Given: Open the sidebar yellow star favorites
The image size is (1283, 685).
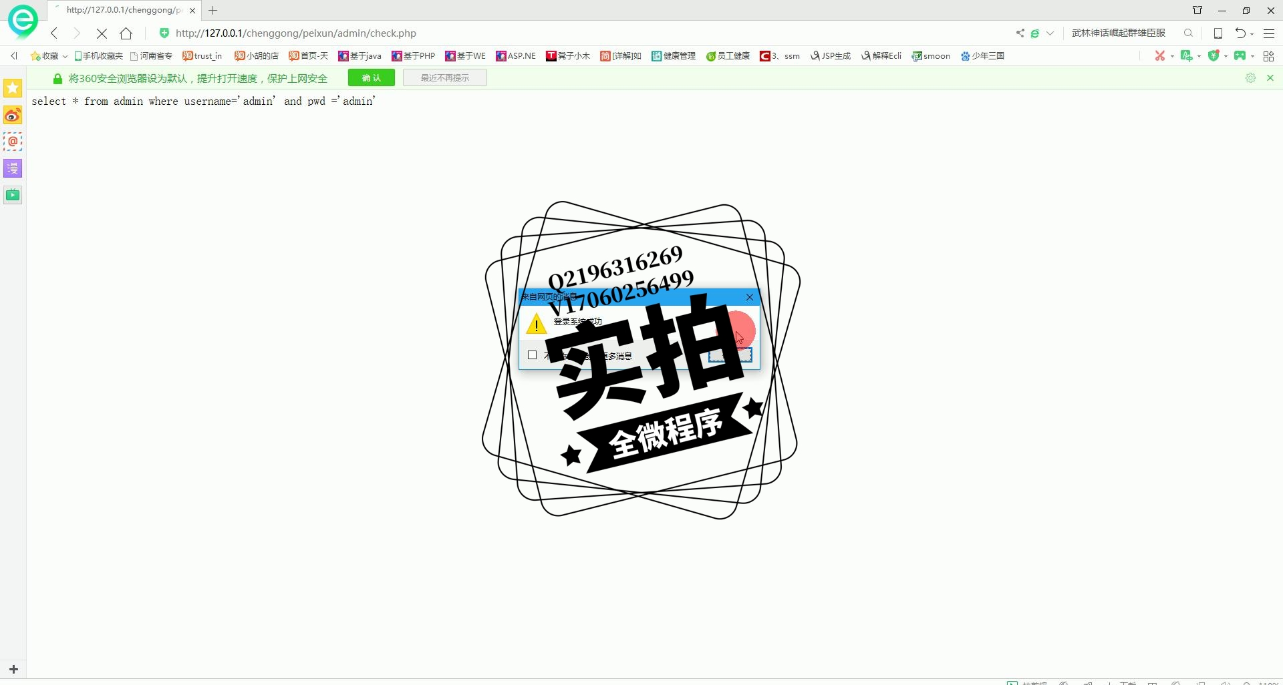Looking at the screenshot, I should click(13, 88).
